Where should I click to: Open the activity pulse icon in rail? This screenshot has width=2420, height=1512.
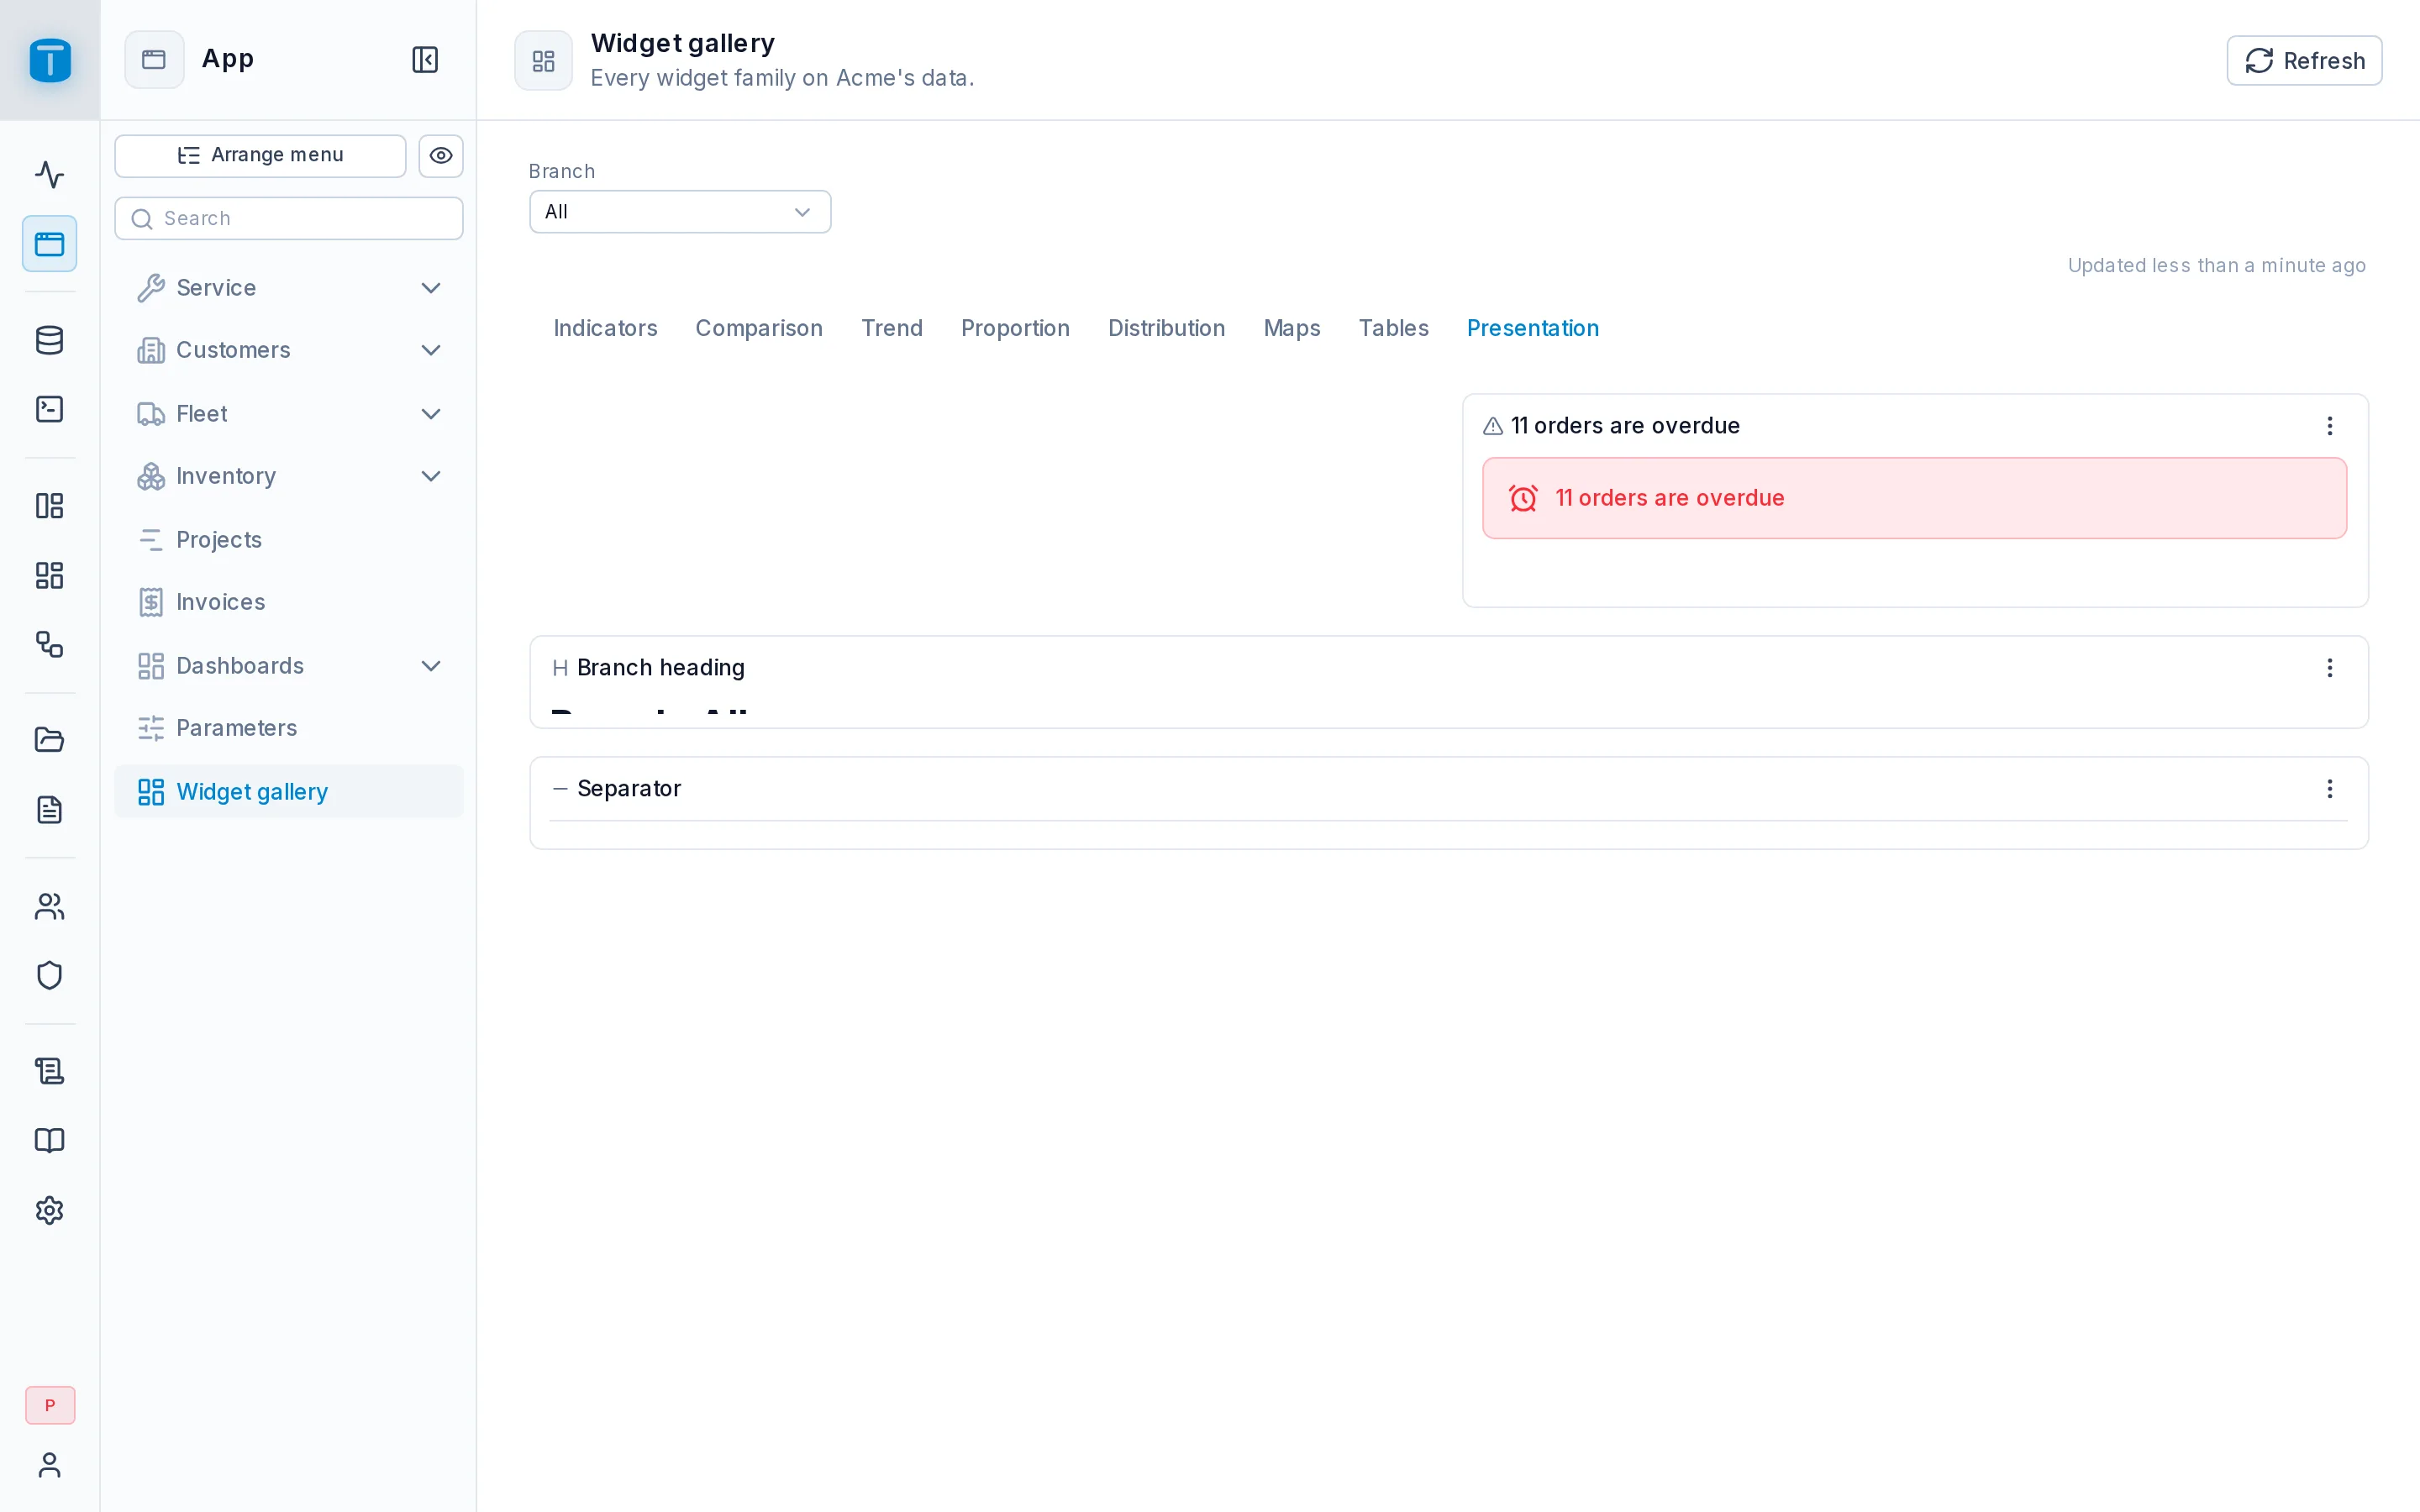(x=50, y=175)
